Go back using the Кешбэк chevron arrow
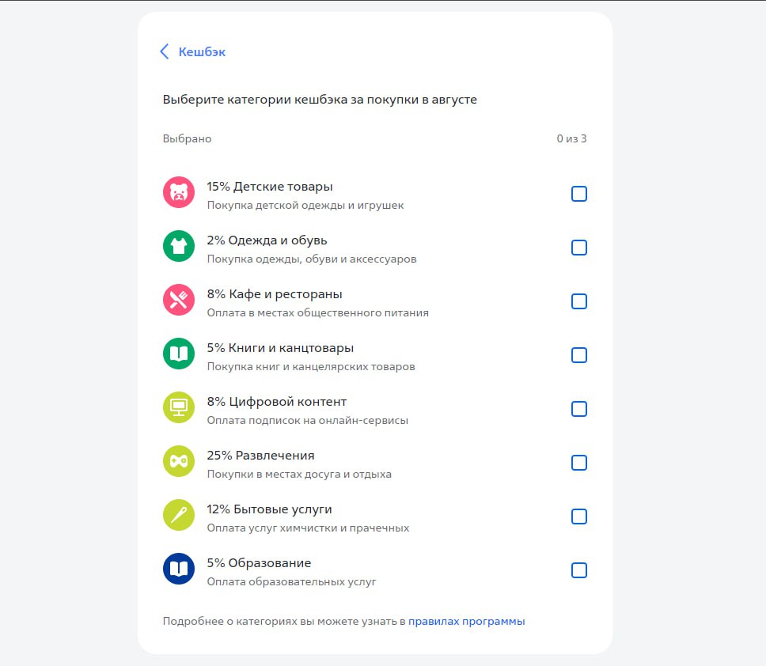This screenshot has height=666, width=766. tap(165, 52)
